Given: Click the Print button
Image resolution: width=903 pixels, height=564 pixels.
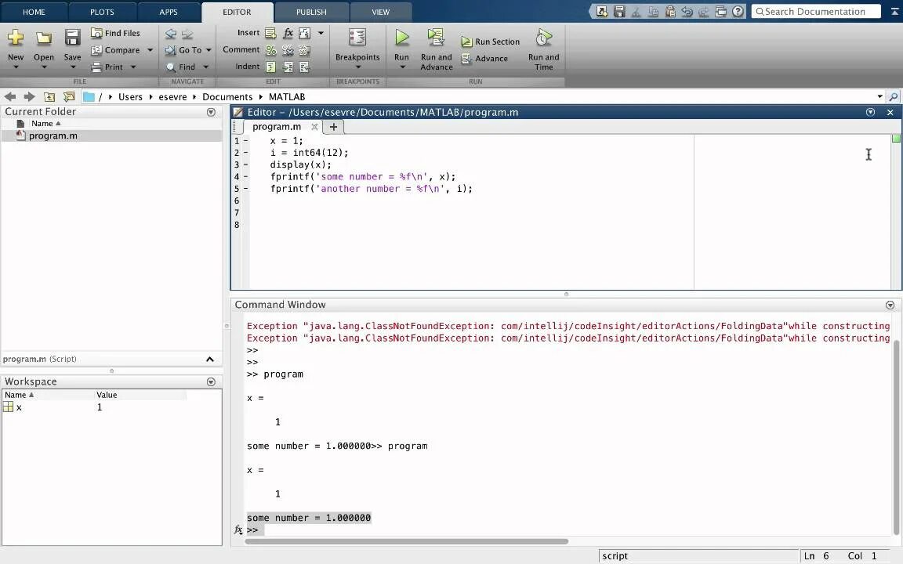Looking at the screenshot, I should pos(107,67).
